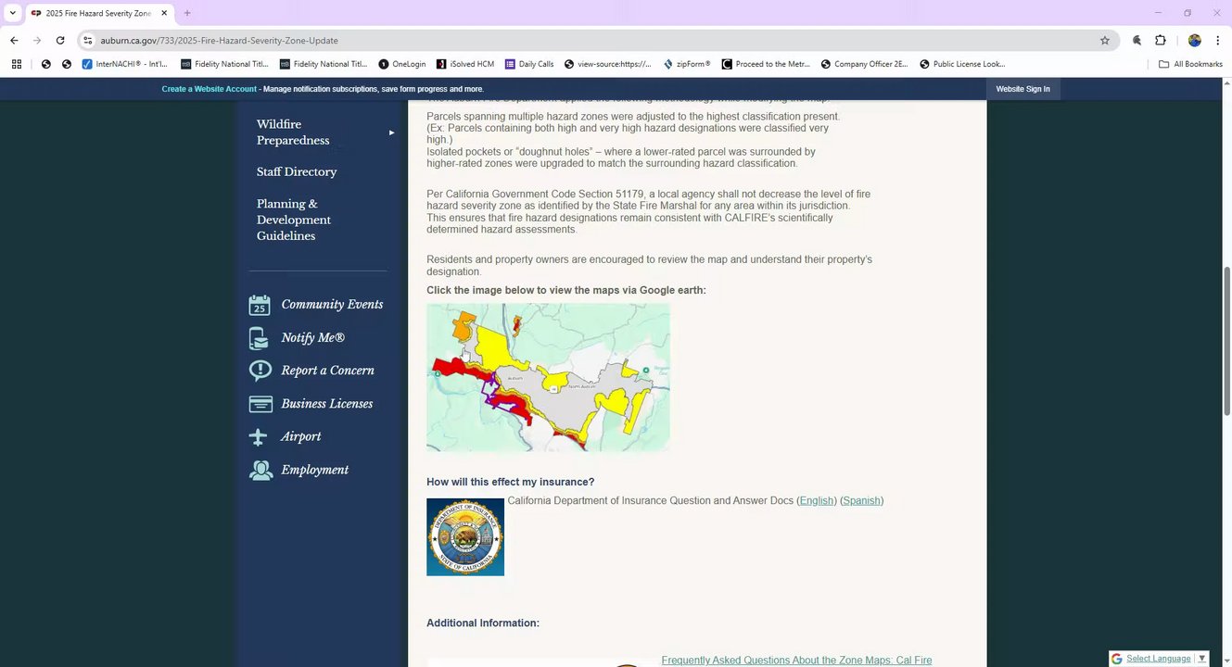This screenshot has height=667, width=1232.
Task: Open Planning & Development Guidelines menu item
Action: click(x=294, y=220)
